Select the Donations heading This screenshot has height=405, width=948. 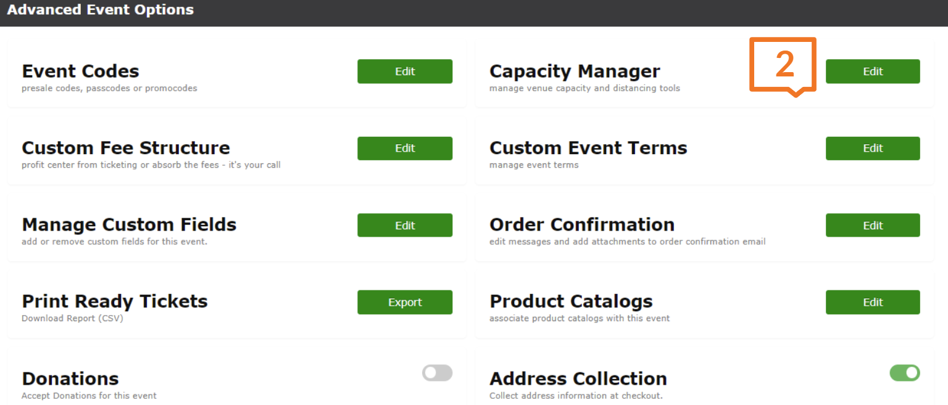(x=70, y=378)
